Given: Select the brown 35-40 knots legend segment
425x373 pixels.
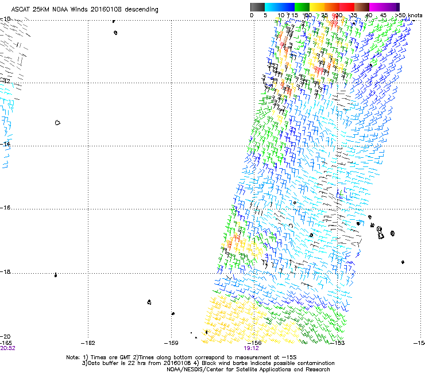Looking at the screenshot, I should click(362, 7).
